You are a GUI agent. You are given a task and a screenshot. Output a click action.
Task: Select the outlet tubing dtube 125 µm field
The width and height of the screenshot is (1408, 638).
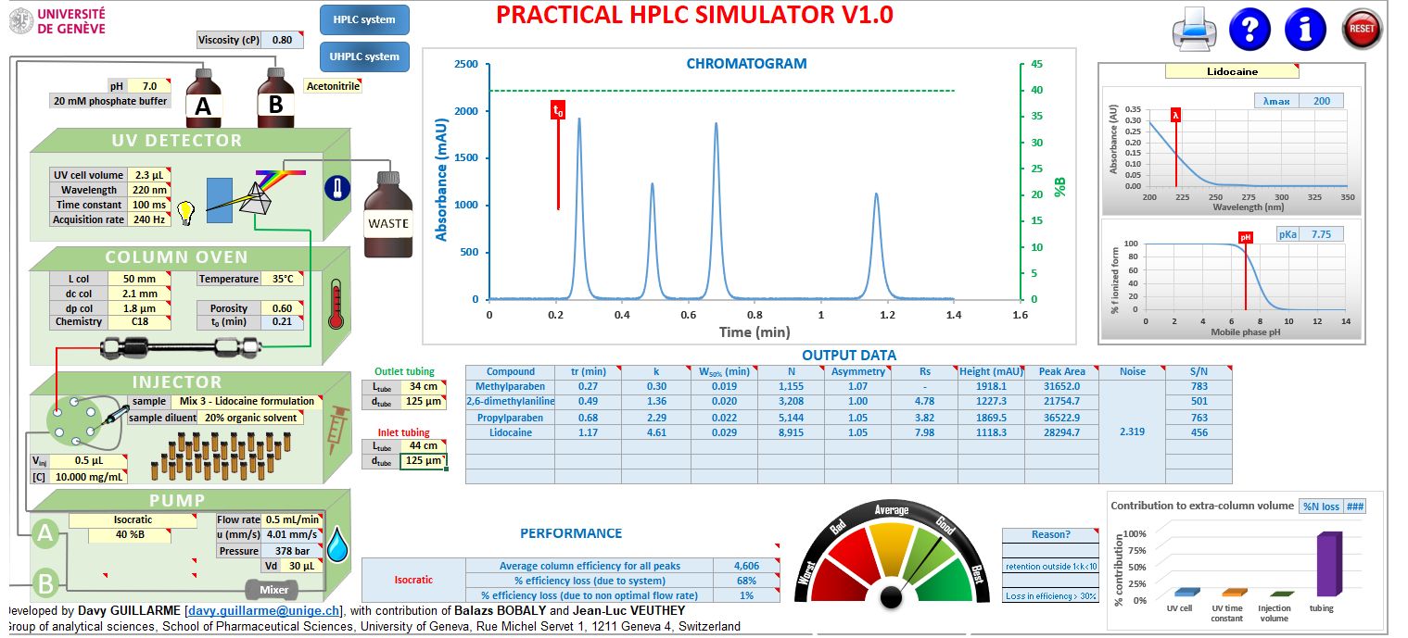[x=424, y=402]
